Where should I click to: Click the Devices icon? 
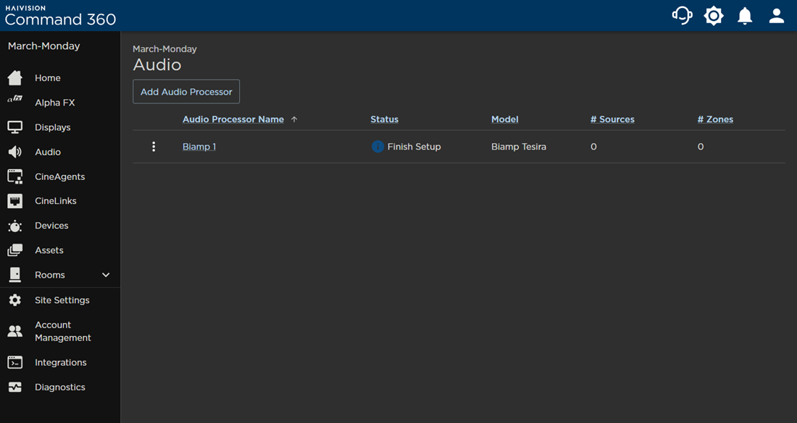click(x=14, y=226)
